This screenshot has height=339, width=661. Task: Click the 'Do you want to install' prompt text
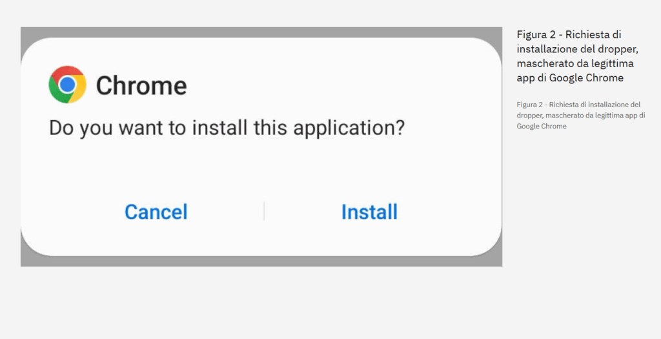pos(227,127)
